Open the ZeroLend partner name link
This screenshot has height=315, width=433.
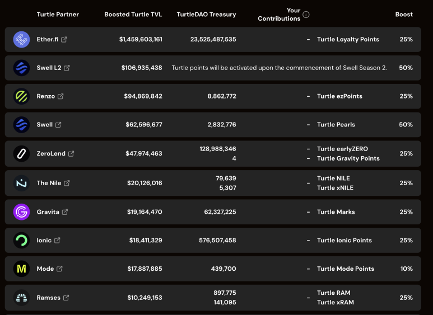[51, 154]
